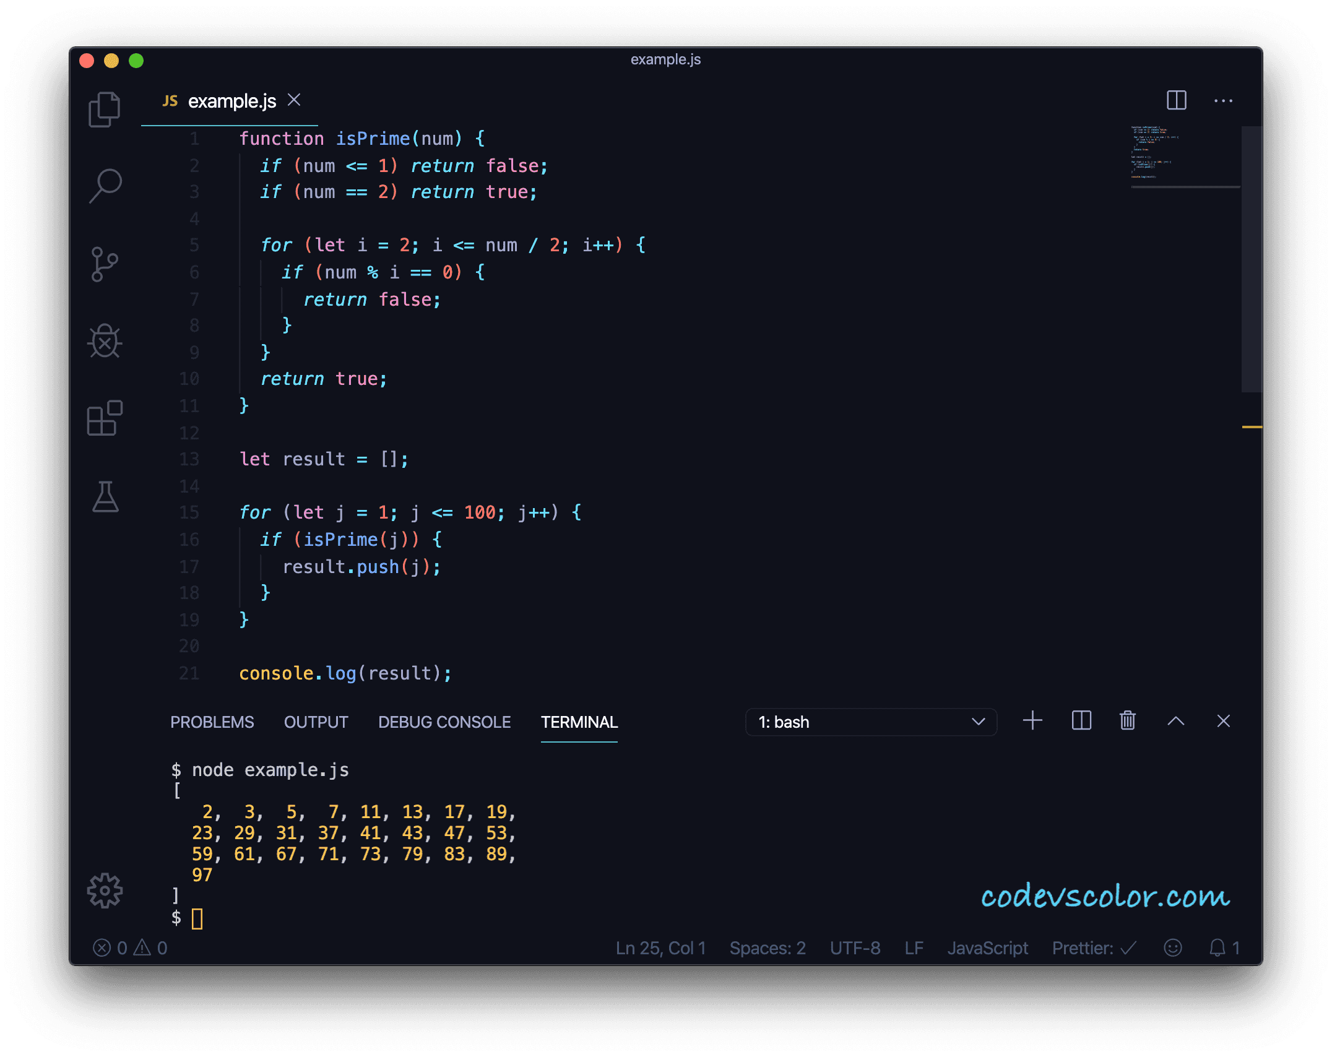The width and height of the screenshot is (1332, 1057).
Task: Switch to the DEBUG CONSOLE tab
Action: 444,722
